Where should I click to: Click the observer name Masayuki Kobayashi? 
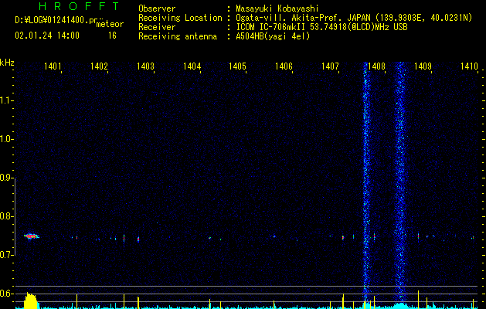[x=277, y=8]
